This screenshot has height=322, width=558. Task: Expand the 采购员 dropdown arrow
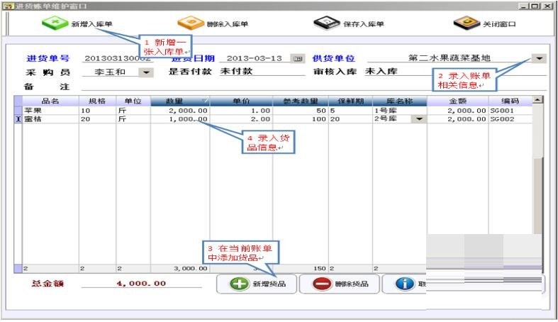click(146, 72)
